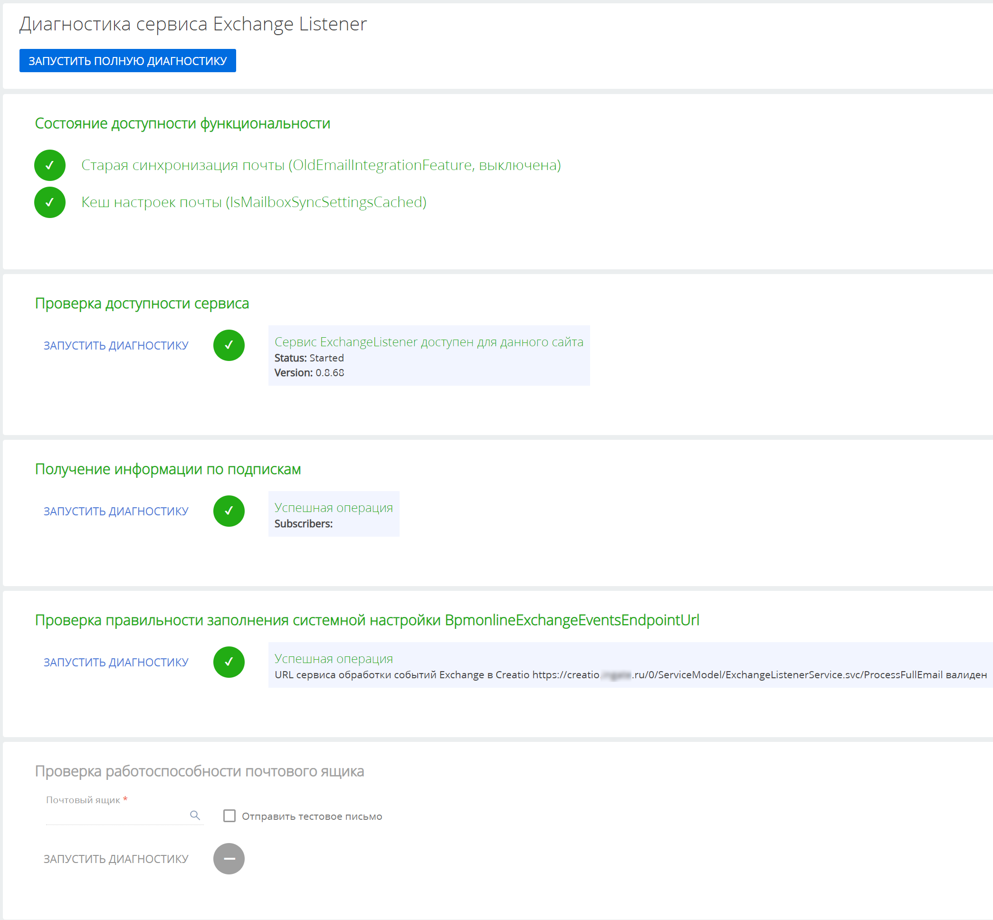The width and height of the screenshot is (993, 920).
Task: Click the 'Subscribers:' label
Action: (304, 524)
